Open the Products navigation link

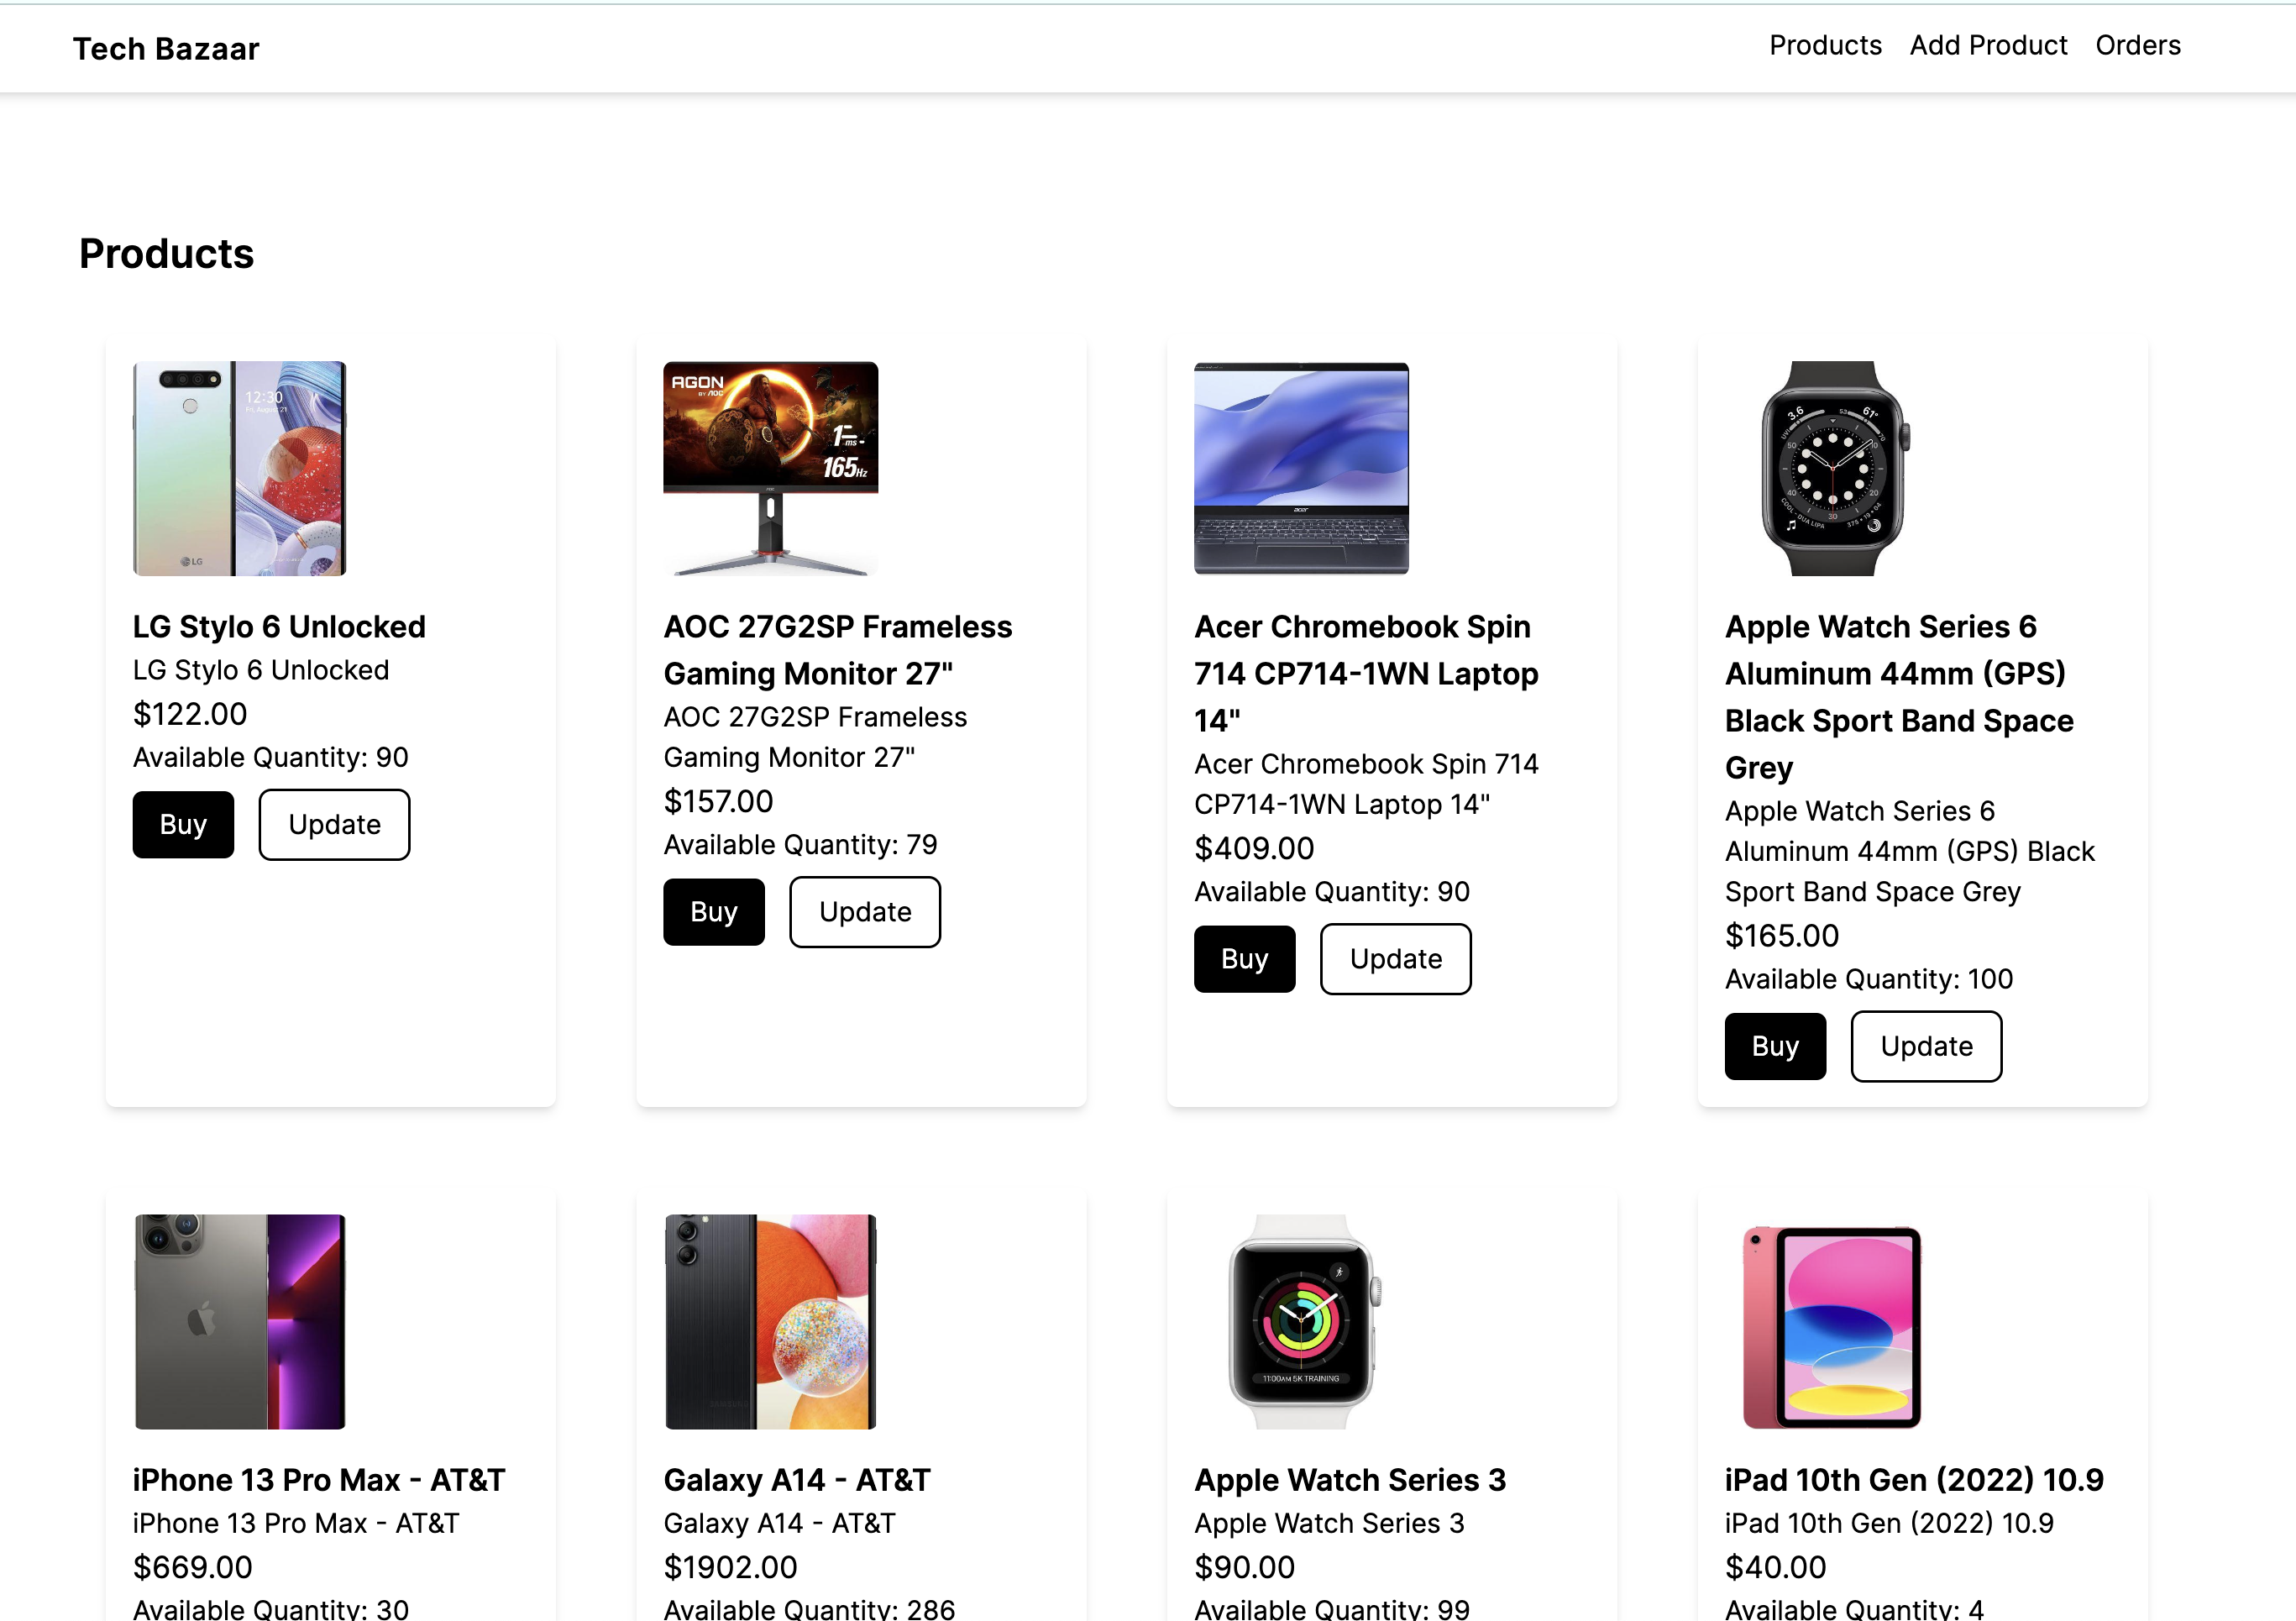1824,45
